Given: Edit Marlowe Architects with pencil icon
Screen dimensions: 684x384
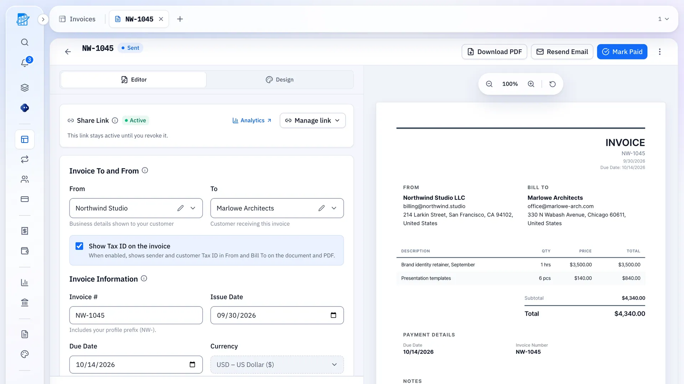Looking at the screenshot, I should pyautogui.click(x=322, y=208).
